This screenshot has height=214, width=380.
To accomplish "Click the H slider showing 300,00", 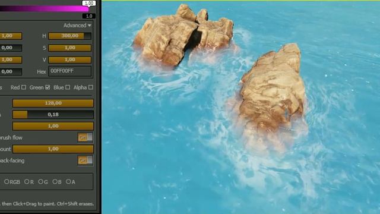I will pos(70,36).
